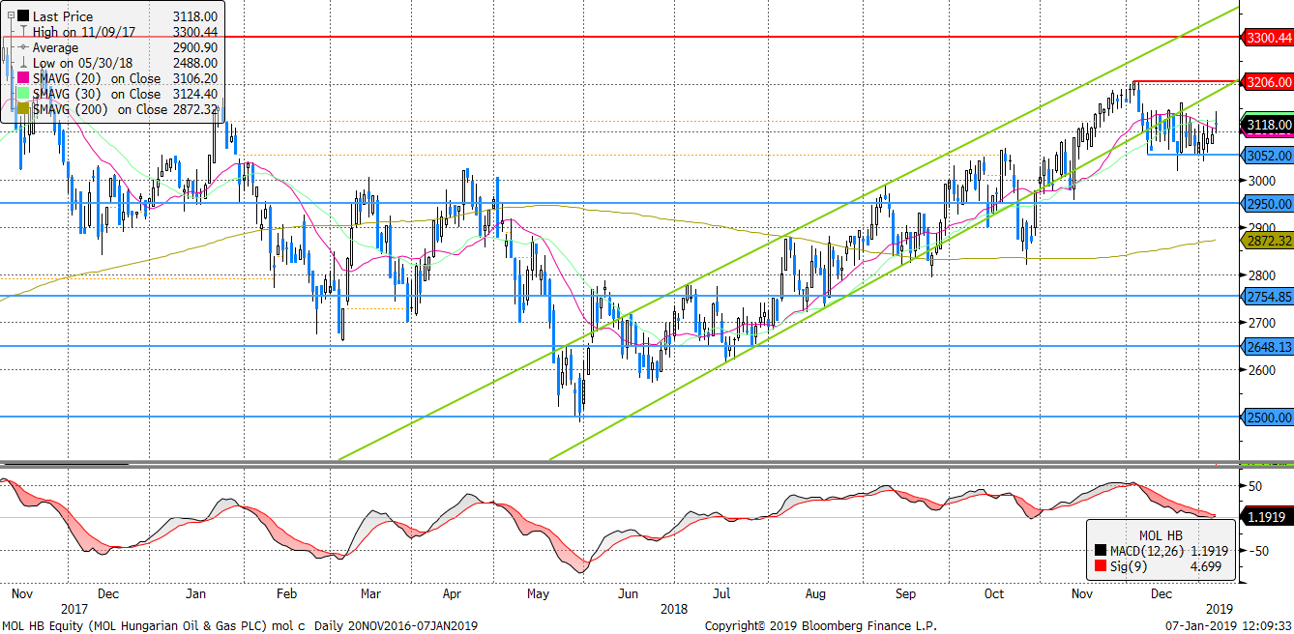Screen dimensions: 1294x634
Task: Click the black 1.1919 MACD value tag
Action: coord(1265,517)
